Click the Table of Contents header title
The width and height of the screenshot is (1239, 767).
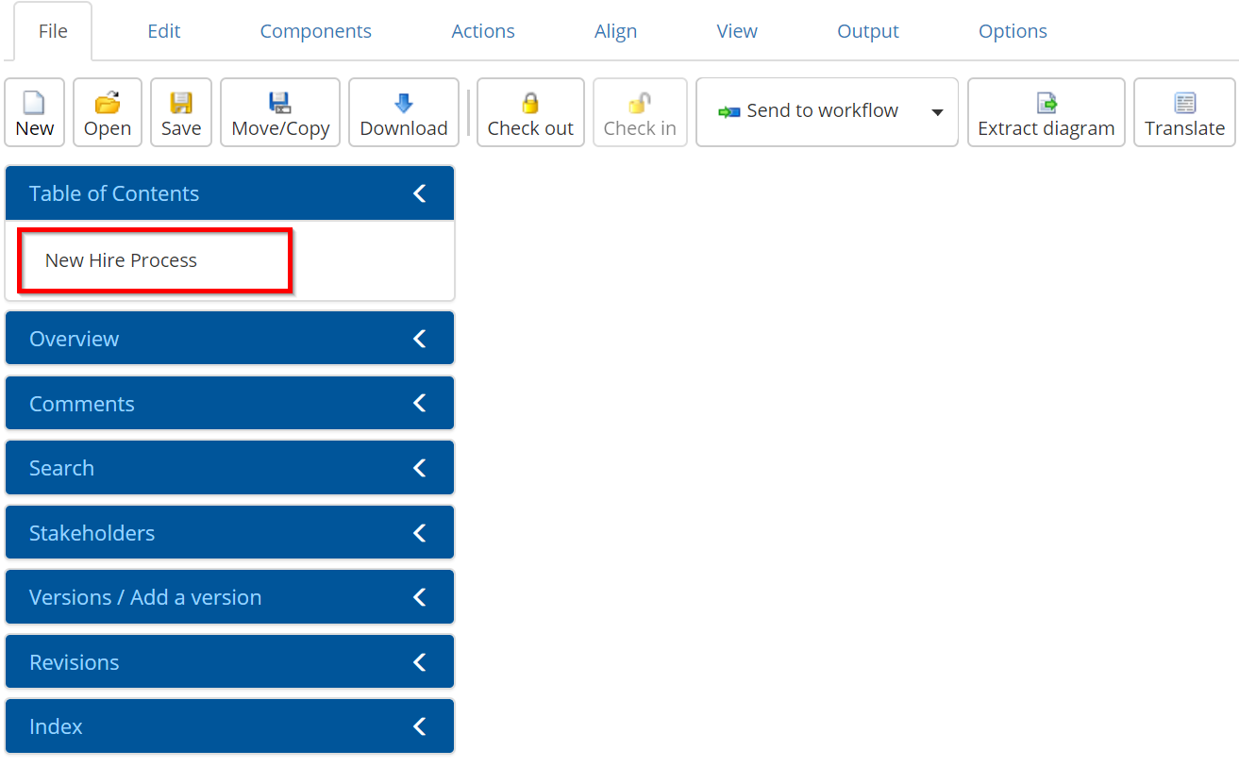click(x=114, y=193)
